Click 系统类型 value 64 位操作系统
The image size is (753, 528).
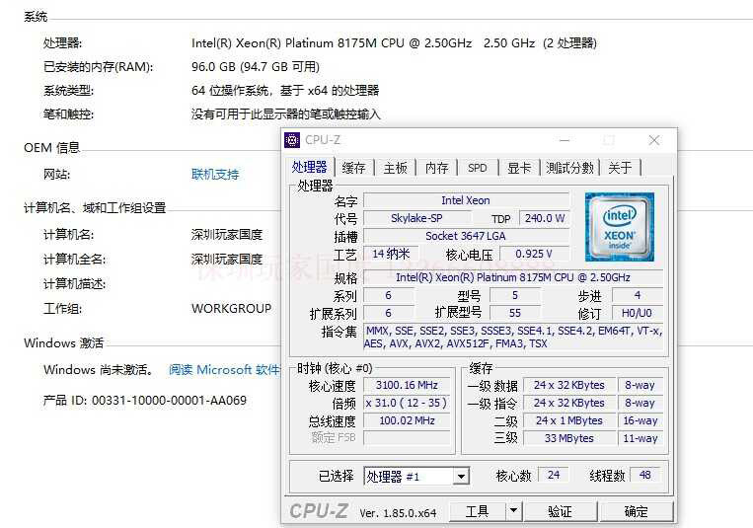click(x=285, y=91)
